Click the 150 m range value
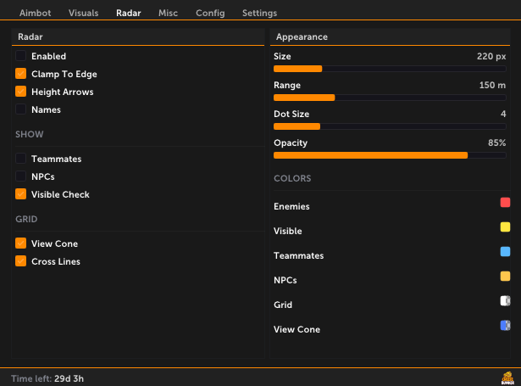 click(x=492, y=85)
